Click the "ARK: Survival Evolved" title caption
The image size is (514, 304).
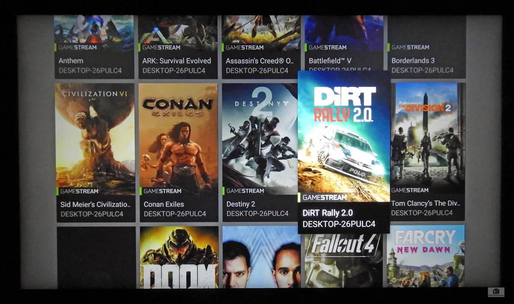click(x=176, y=61)
